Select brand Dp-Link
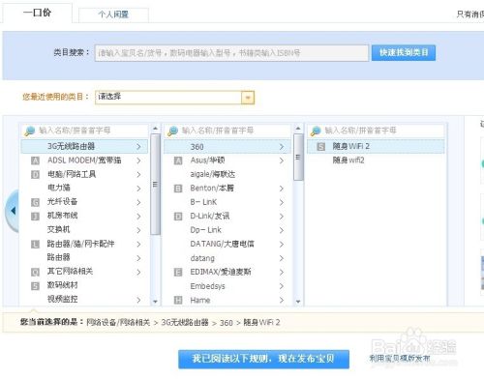 [x=227, y=230]
